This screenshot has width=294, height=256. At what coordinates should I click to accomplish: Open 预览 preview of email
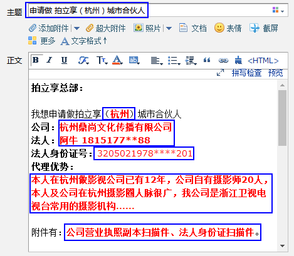275,73
